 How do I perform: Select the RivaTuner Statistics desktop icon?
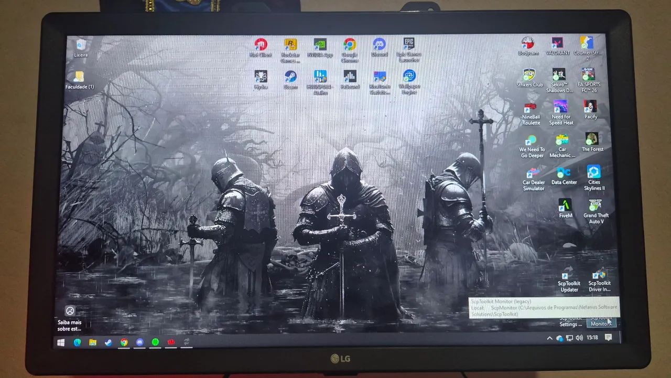pos(380,82)
